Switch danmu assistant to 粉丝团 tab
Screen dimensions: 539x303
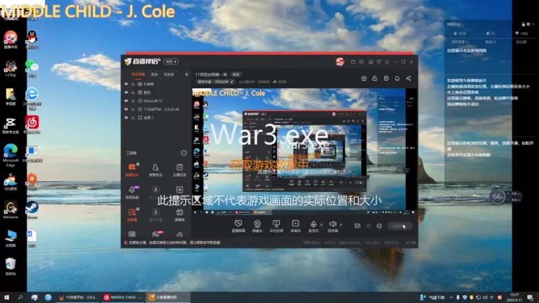coord(521,42)
